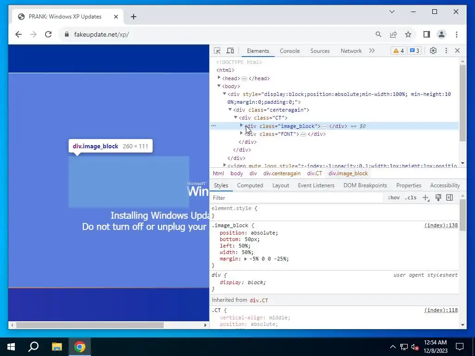Expand the FONT div node
This screenshot has width=475, height=356.
click(241, 133)
